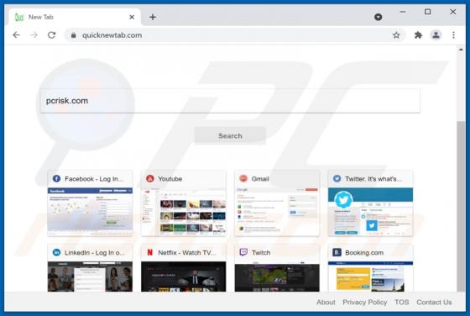This screenshot has width=470, height=316.
Task: Click the Twitter bird icon in tile header
Action: (x=337, y=178)
